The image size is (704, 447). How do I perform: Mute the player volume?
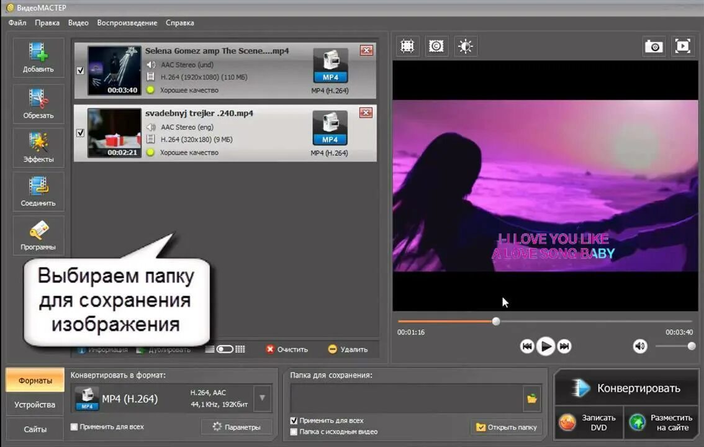640,346
